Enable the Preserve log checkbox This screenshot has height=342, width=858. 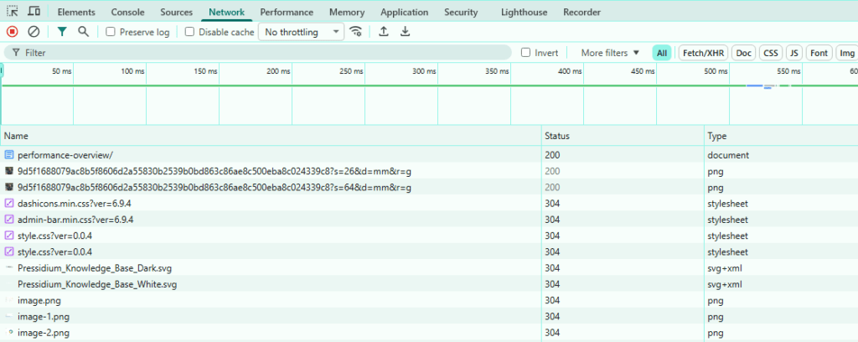tap(111, 32)
